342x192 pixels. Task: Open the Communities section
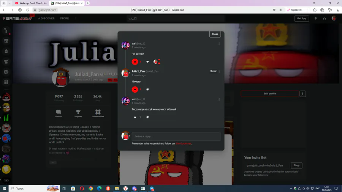(98, 113)
